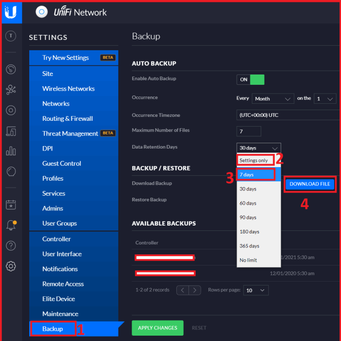Open the Site settings section
The height and width of the screenshot is (341, 341).
(x=74, y=74)
